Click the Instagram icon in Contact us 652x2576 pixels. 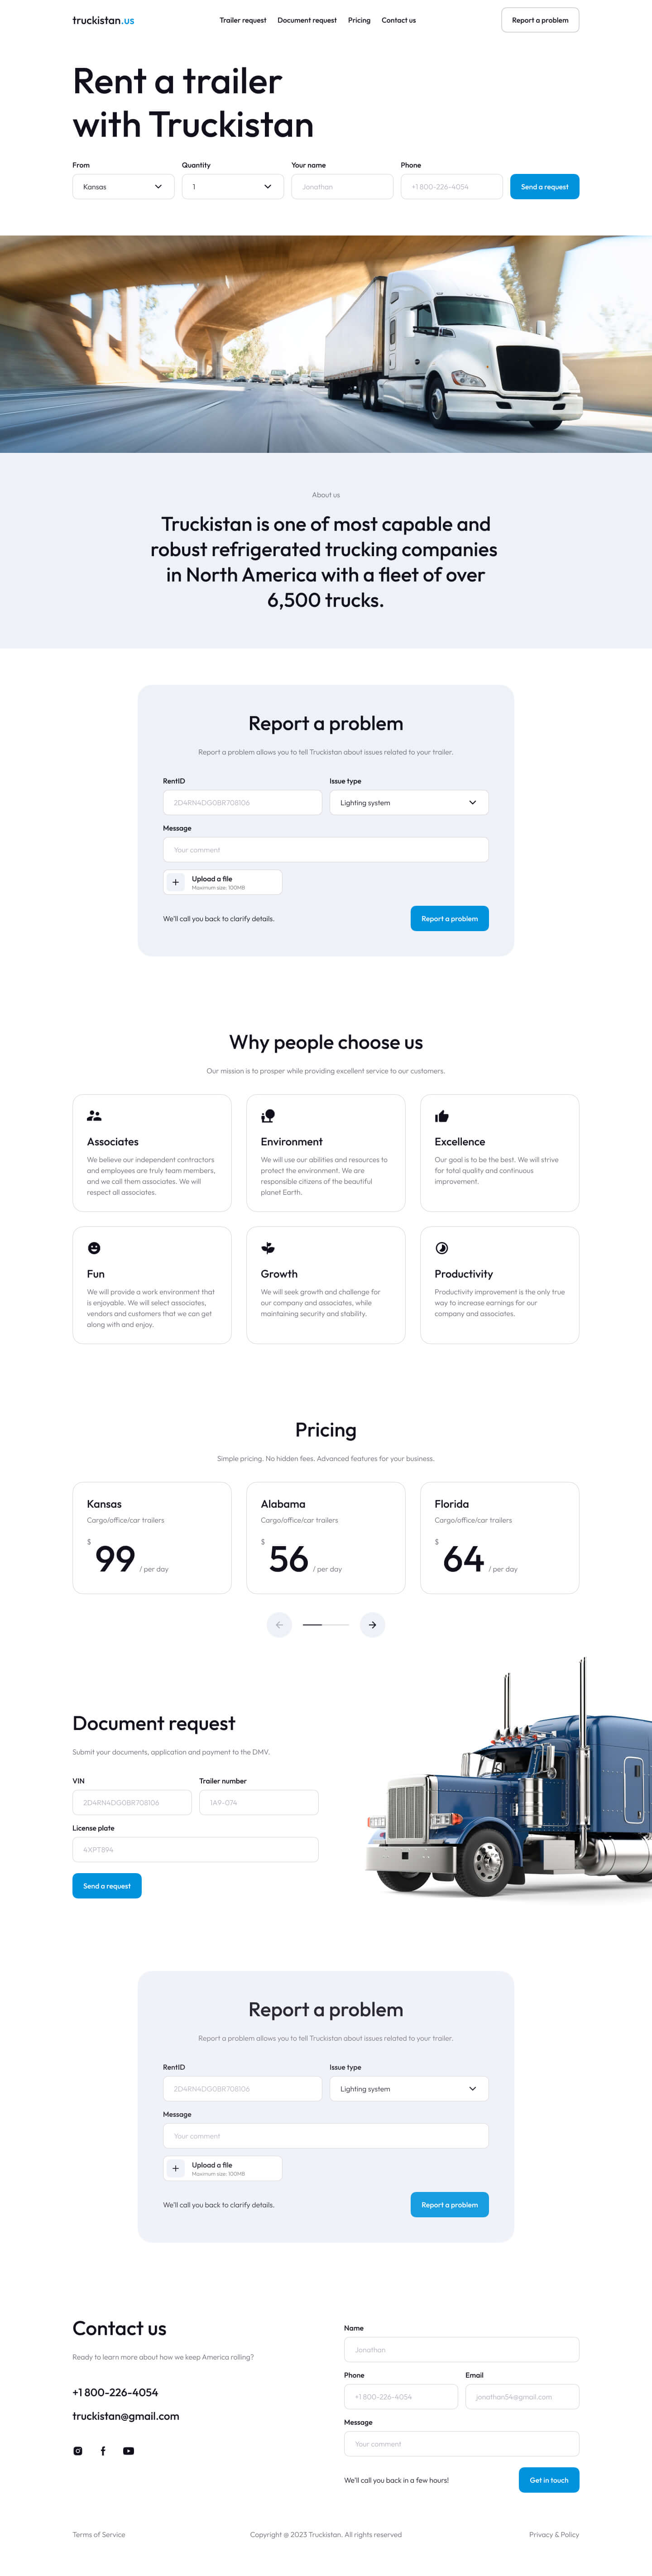click(x=78, y=2450)
